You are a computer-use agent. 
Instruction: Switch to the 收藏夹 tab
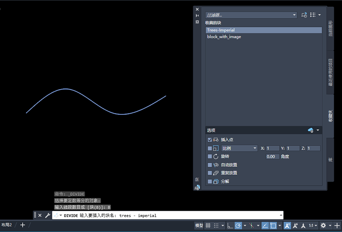(x=330, y=116)
